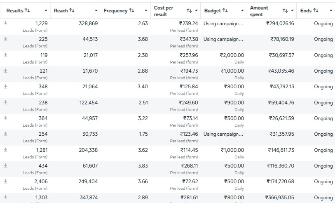The image size is (335, 203).
Task: Download leads for the 225 results row
Action: [5, 39]
